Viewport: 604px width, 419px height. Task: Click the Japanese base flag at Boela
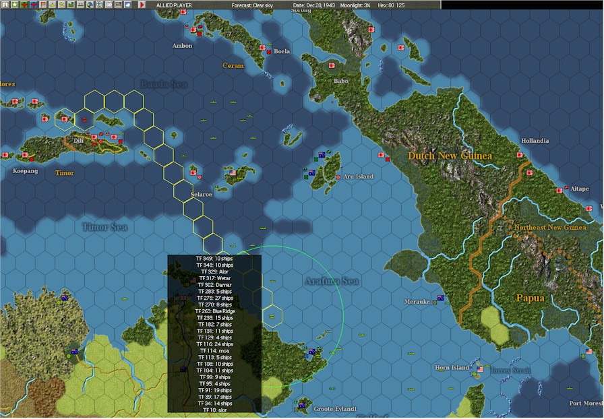pos(262,48)
